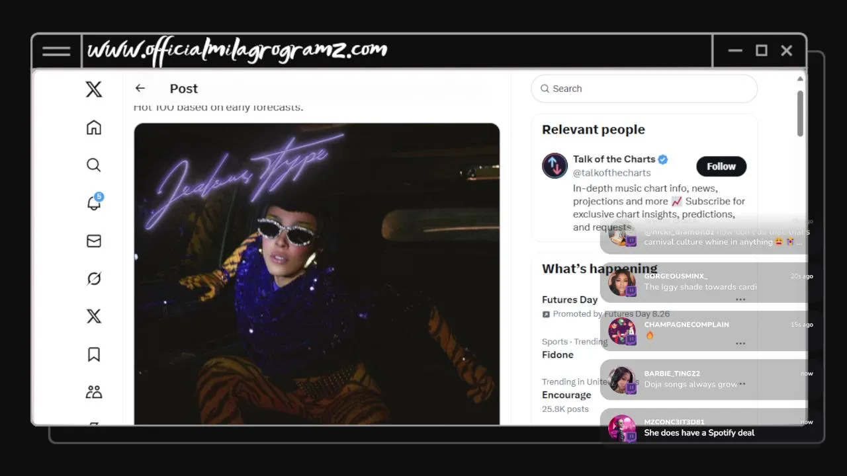Click 'The Iggy shade towards cardi' comment

click(x=701, y=287)
